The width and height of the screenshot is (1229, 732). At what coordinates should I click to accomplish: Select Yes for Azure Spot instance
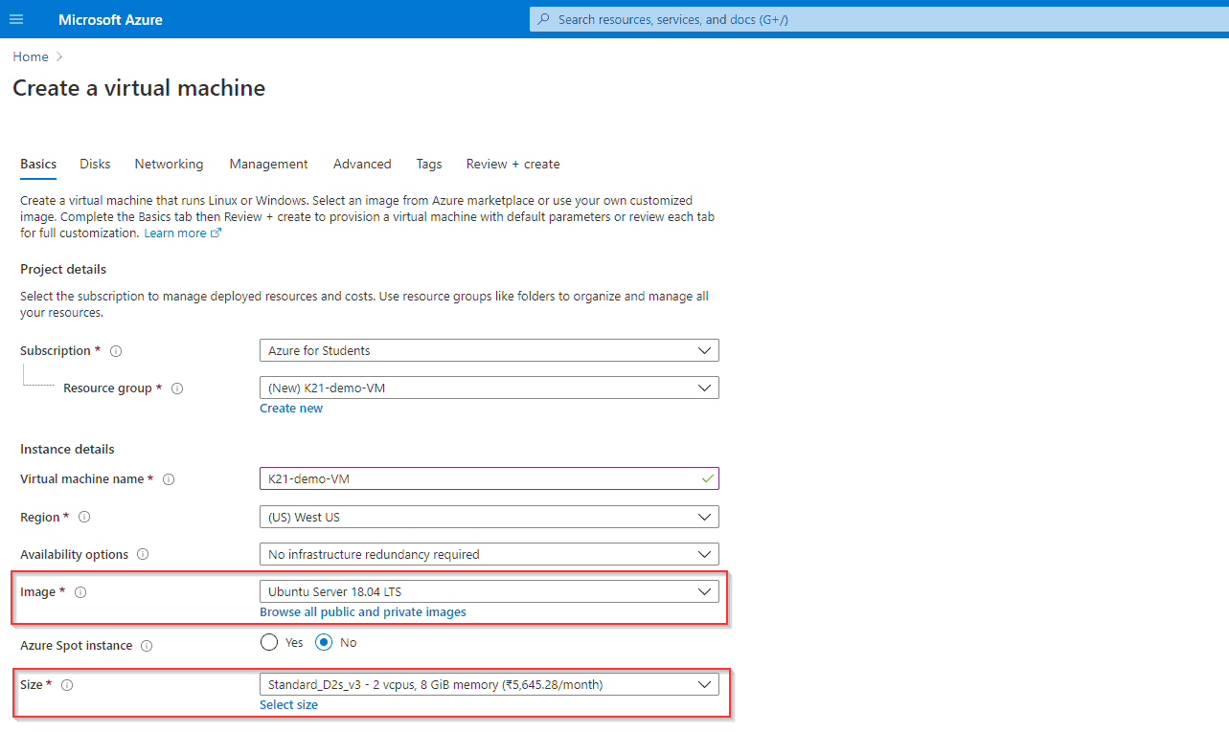[269, 642]
